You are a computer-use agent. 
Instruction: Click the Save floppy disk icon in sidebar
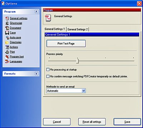click(x=7, y=33)
